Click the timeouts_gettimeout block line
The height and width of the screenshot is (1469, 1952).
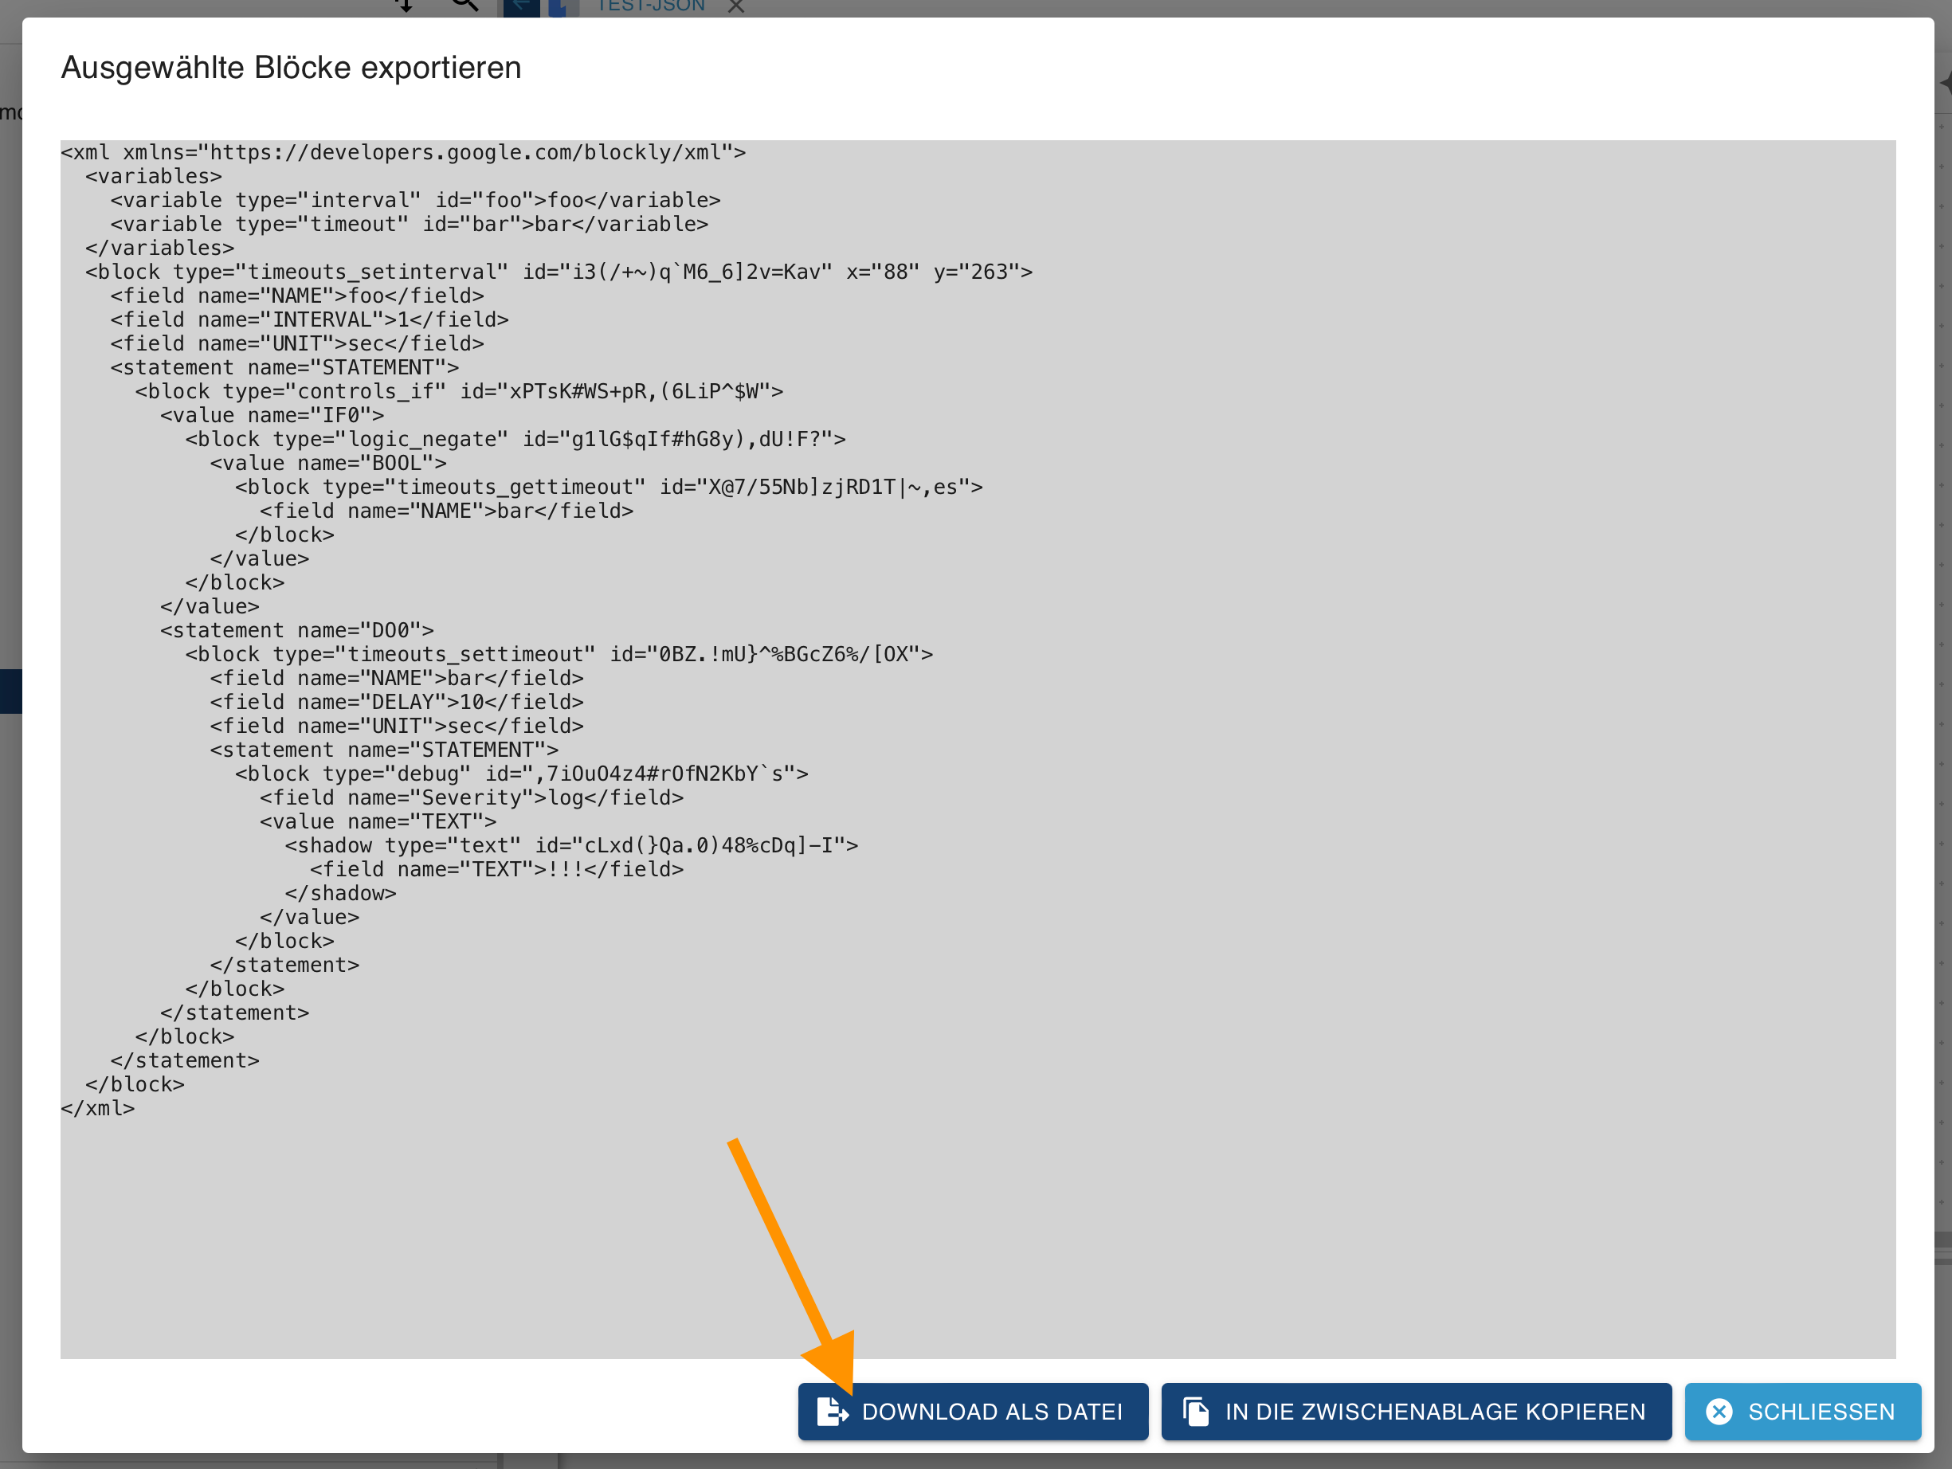coord(608,487)
